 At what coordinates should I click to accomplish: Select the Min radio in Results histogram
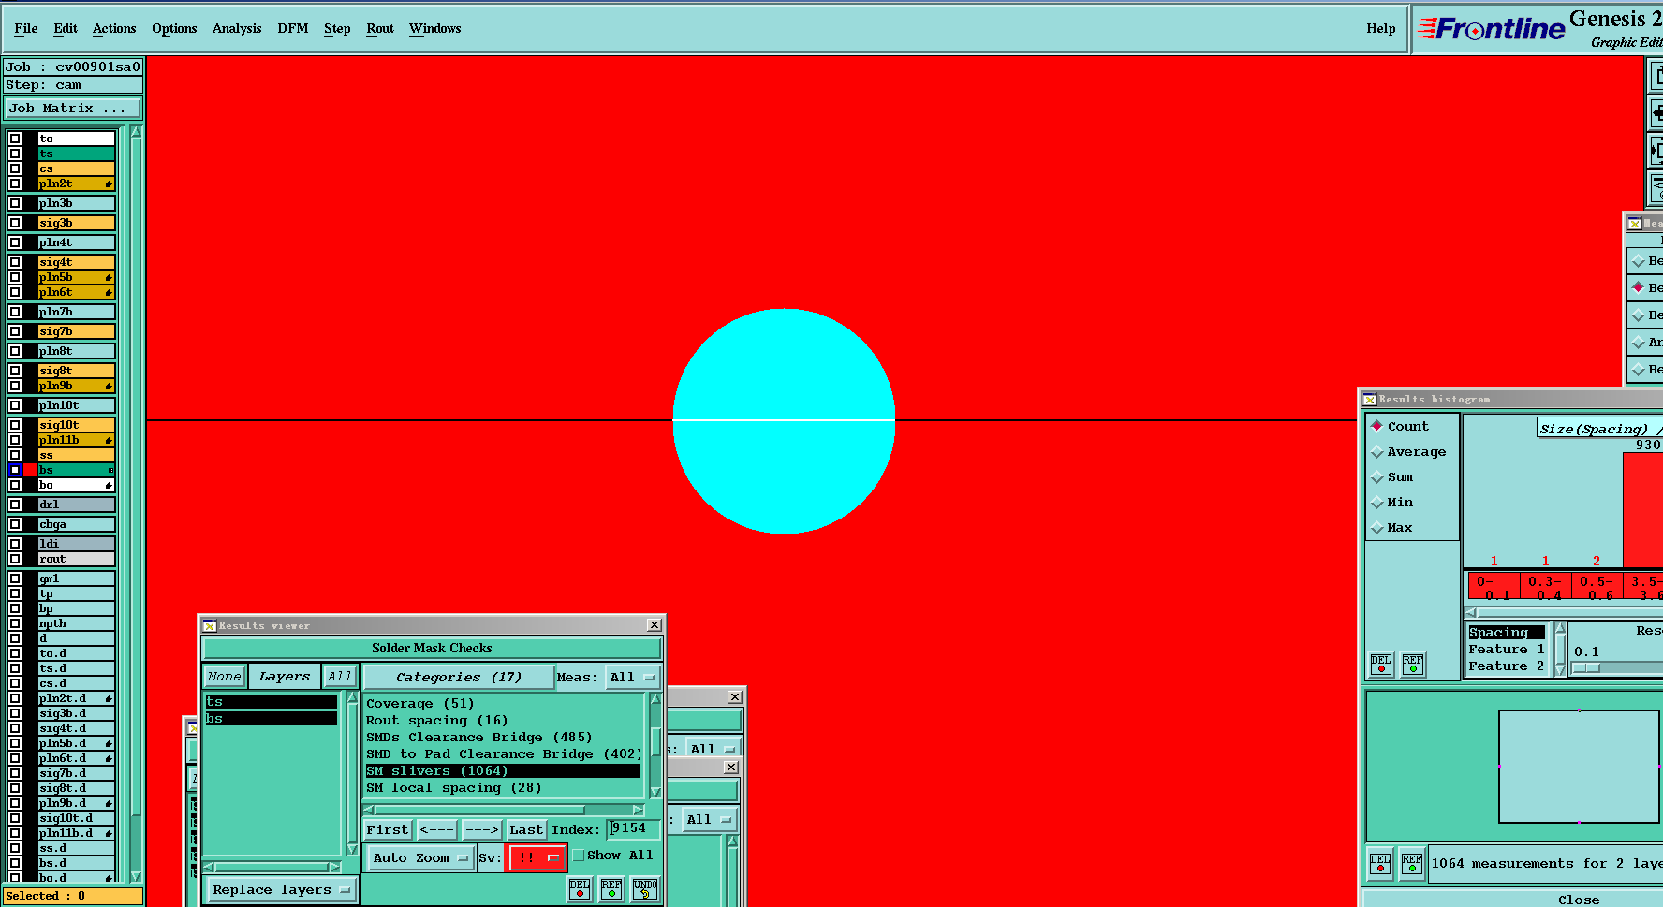[x=1377, y=503]
